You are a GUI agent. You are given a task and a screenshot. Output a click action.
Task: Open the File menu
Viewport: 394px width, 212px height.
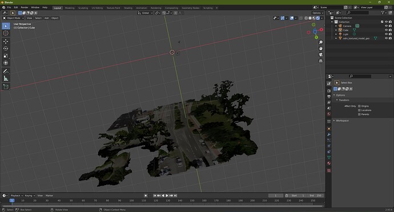9,7
